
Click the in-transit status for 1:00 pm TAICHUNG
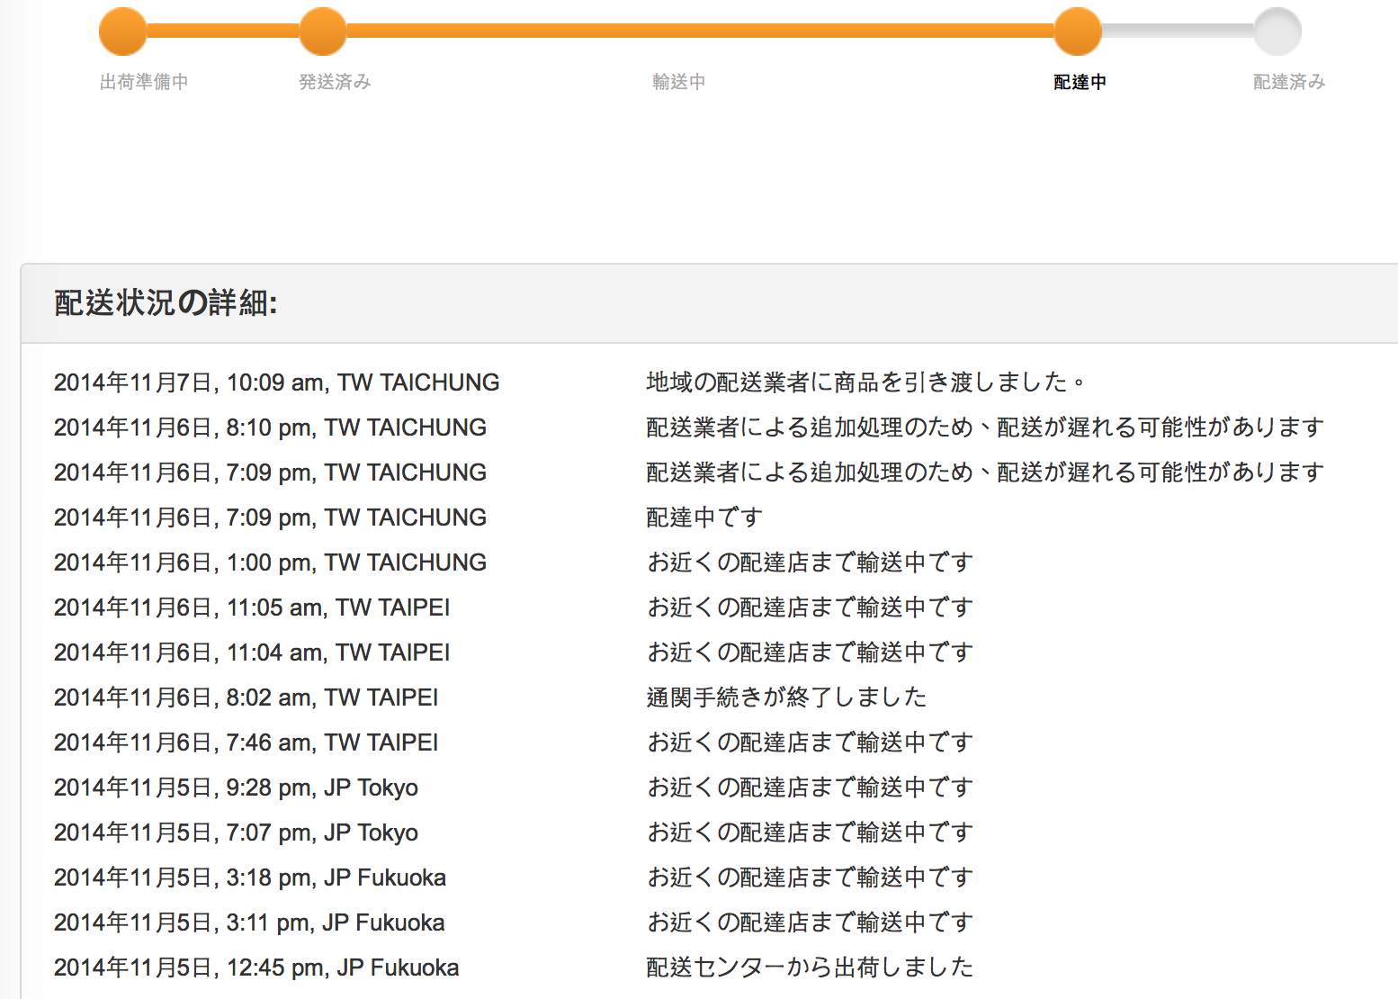(x=810, y=562)
